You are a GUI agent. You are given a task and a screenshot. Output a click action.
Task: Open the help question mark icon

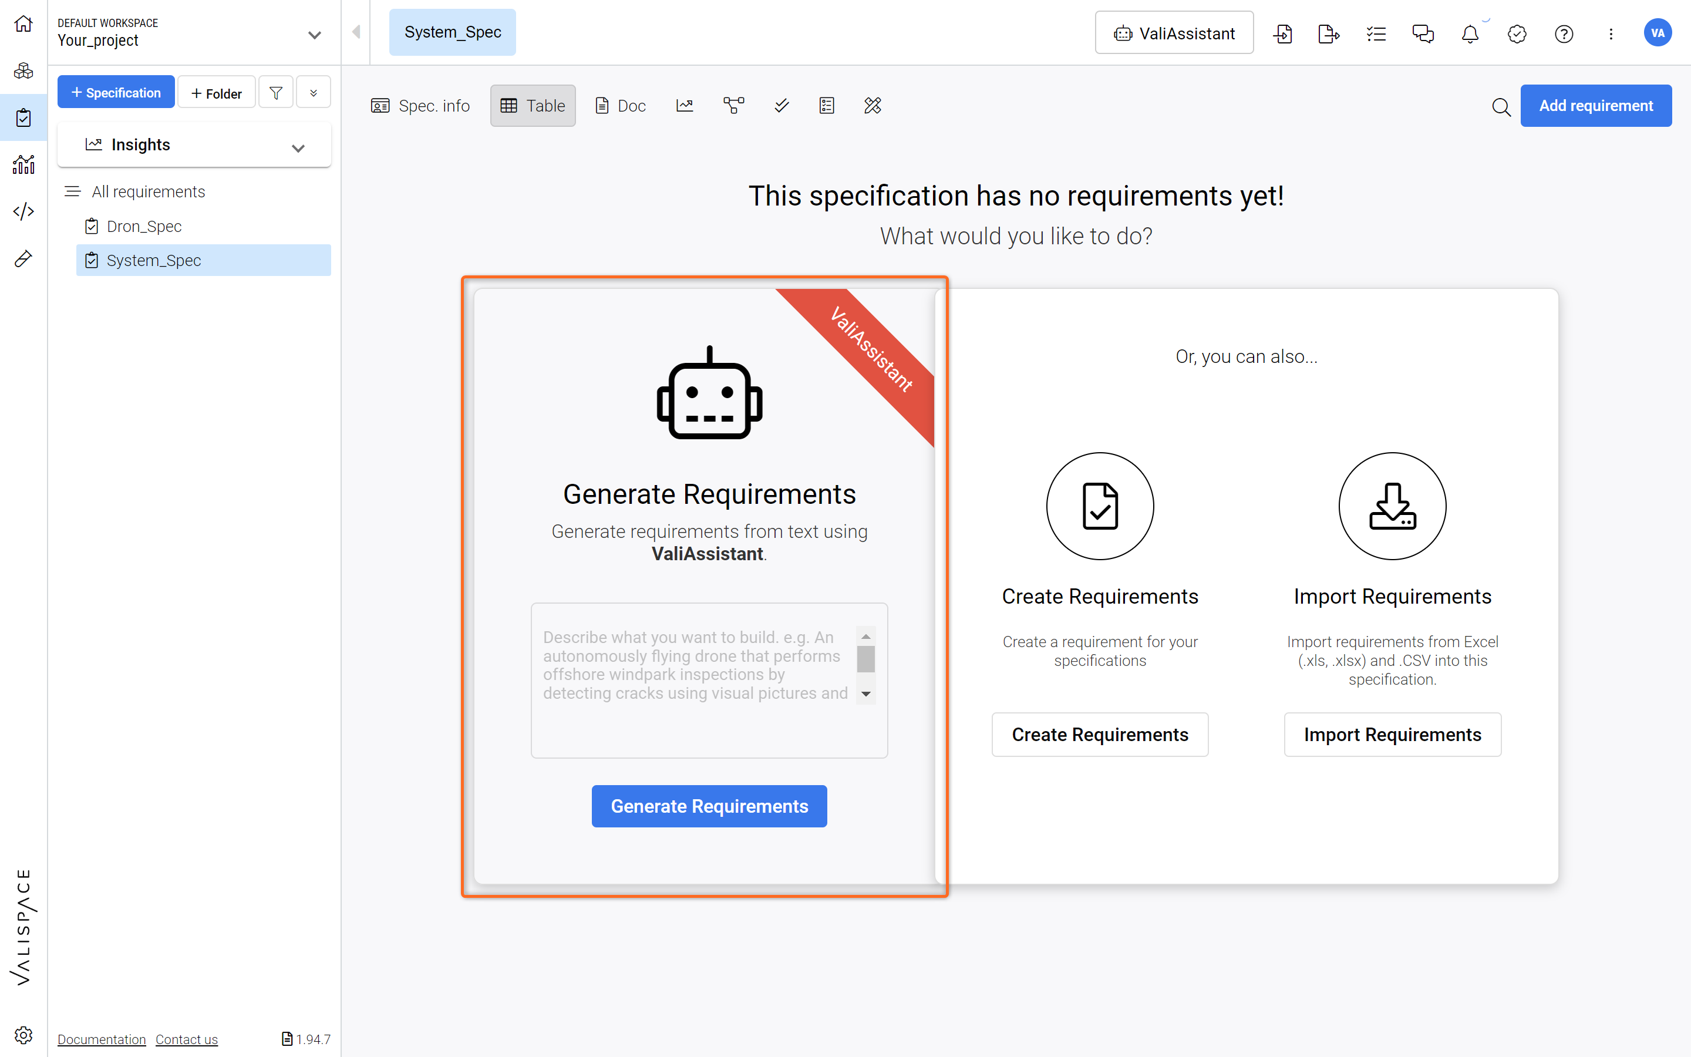[1564, 33]
